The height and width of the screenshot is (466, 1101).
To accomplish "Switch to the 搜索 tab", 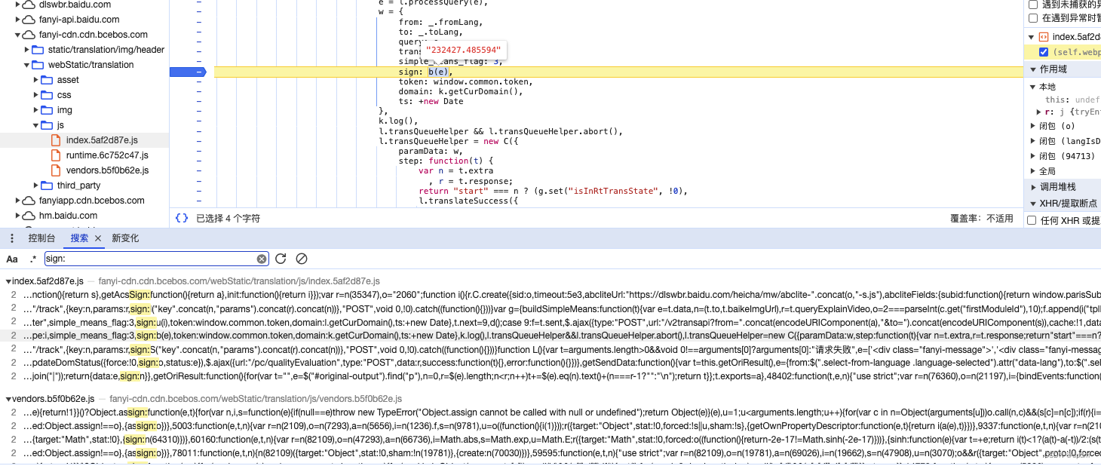I will (79, 238).
